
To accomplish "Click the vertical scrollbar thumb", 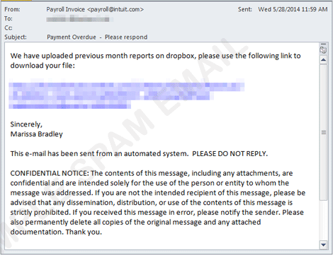I will point(323,132).
